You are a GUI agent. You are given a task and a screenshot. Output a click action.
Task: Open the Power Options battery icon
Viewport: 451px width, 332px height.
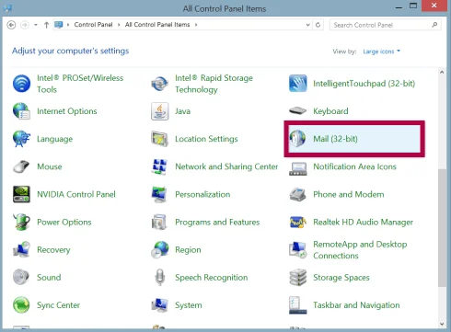21,222
